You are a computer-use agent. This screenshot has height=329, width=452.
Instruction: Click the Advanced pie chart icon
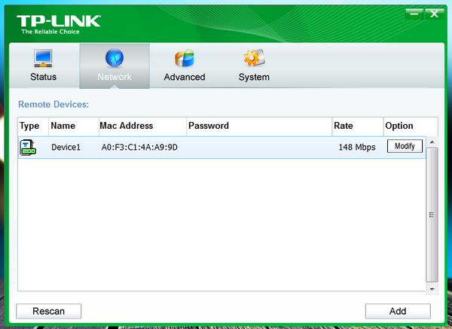pyautogui.click(x=185, y=58)
